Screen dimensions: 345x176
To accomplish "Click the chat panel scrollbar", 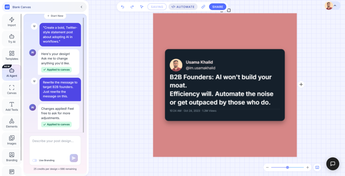I will tap(84, 75).
